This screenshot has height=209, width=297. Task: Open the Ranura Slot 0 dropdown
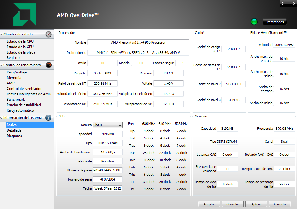[x=108, y=125]
